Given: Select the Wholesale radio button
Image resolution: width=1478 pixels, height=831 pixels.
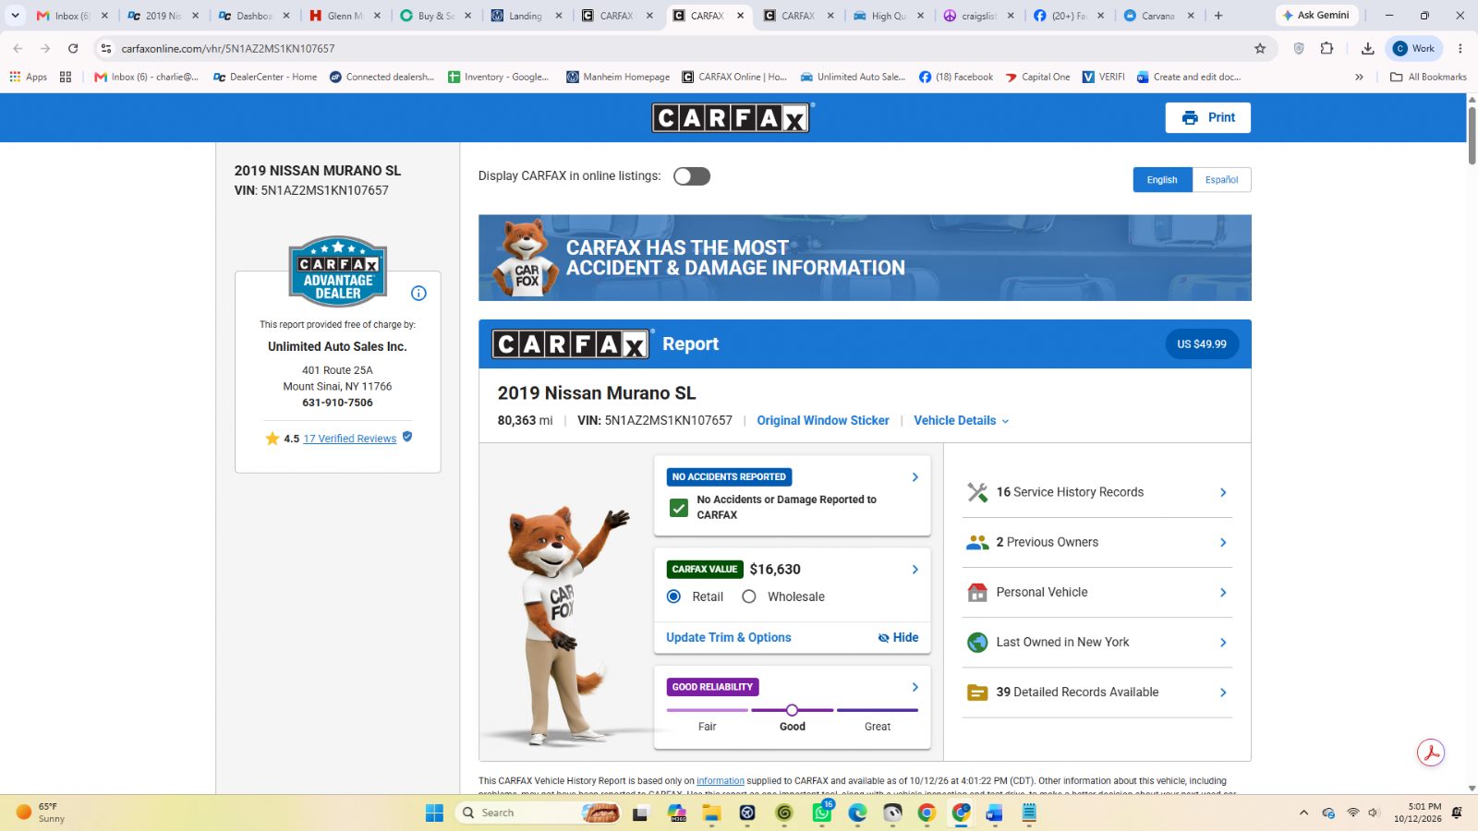Looking at the screenshot, I should [x=749, y=596].
